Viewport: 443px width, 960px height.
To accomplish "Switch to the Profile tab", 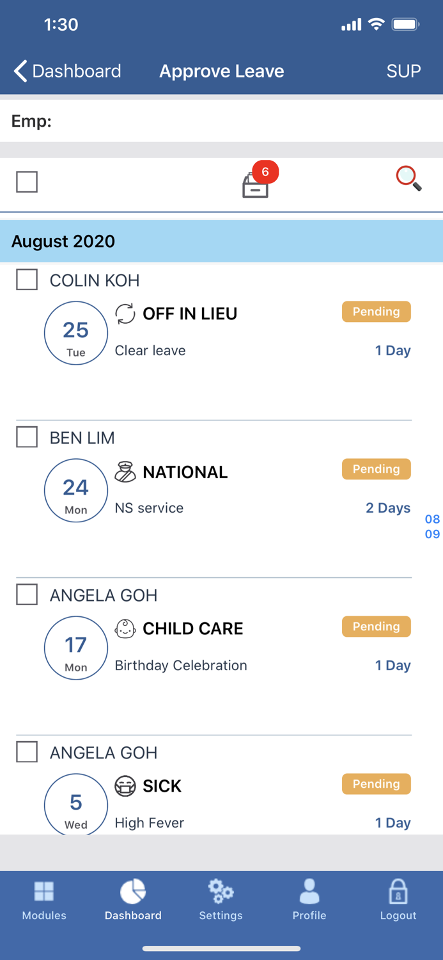I will [x=309, y=899].
